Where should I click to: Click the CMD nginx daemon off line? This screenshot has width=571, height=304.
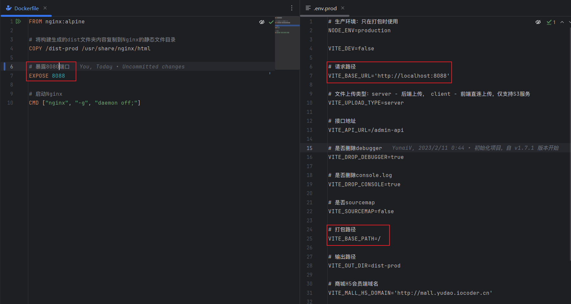tap(85, 103)
